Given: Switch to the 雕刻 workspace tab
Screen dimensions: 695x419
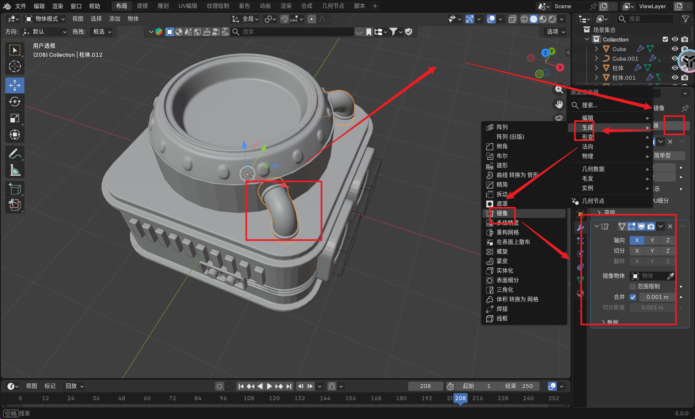Looking at the screenshot, I should [x=163, y=6].
